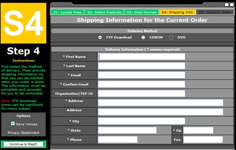Focus the First Name input field
Screen dimensions: 236x150
tap(141, 57)
